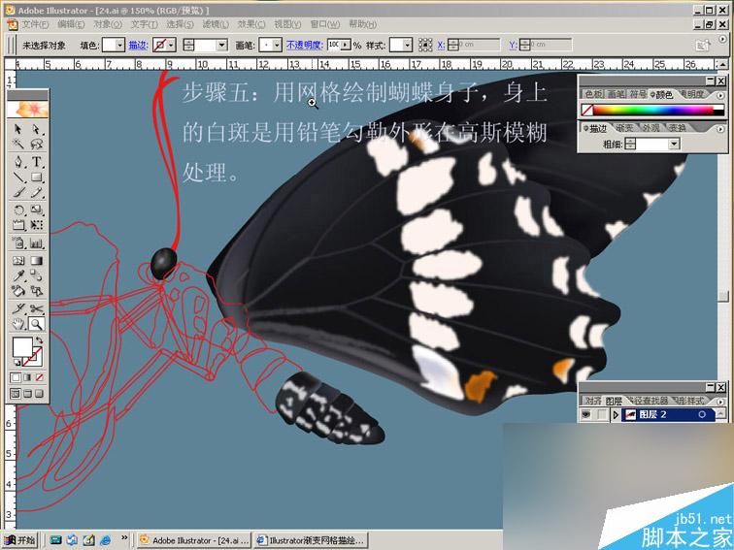Select the Column Graph tool

[x=37, y=243]
